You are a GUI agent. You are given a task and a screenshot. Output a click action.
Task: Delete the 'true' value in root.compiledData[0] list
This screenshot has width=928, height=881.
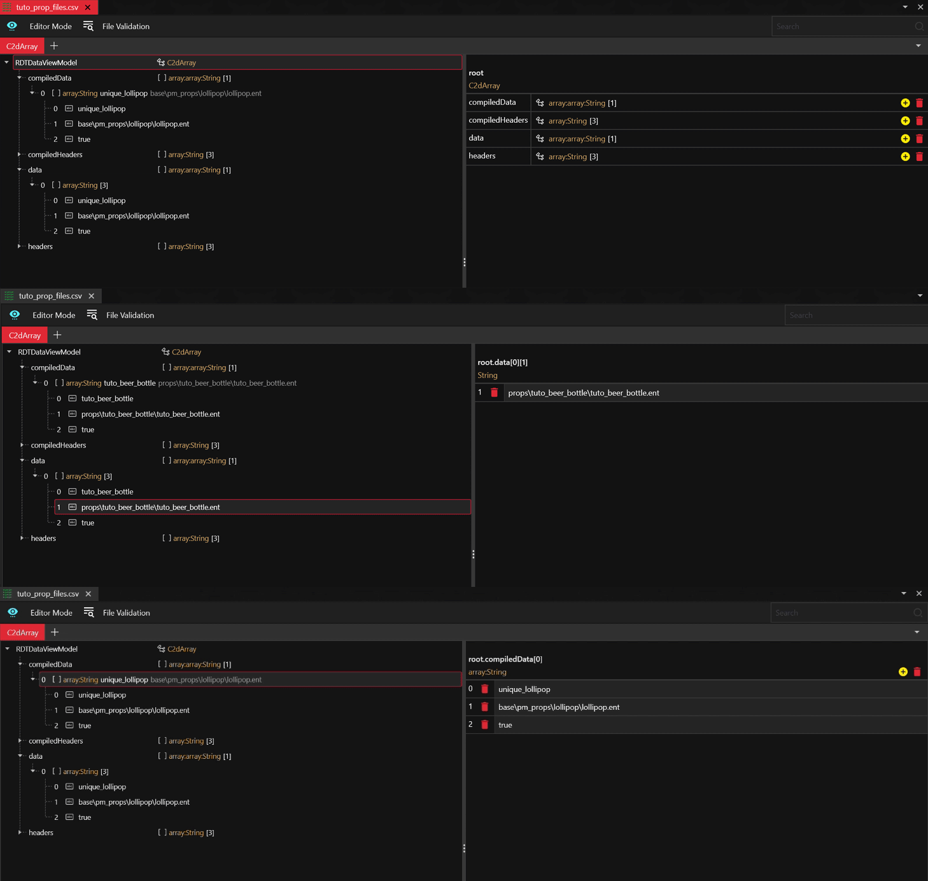pos(484,725)
